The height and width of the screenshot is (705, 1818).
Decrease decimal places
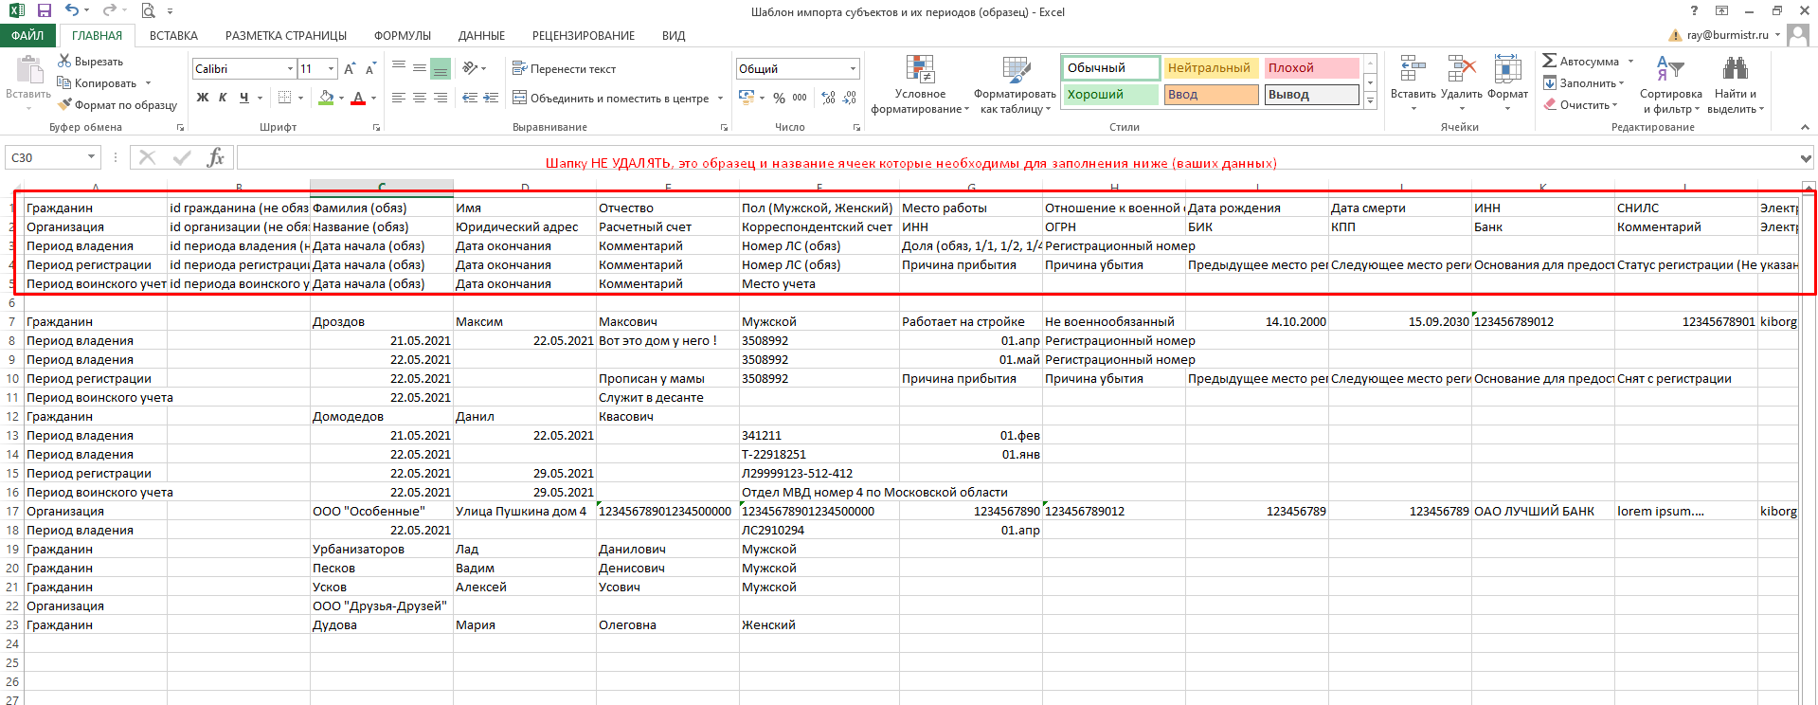(849, 98)
